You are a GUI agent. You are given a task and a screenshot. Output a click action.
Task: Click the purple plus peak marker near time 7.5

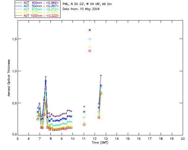(46, 77)
